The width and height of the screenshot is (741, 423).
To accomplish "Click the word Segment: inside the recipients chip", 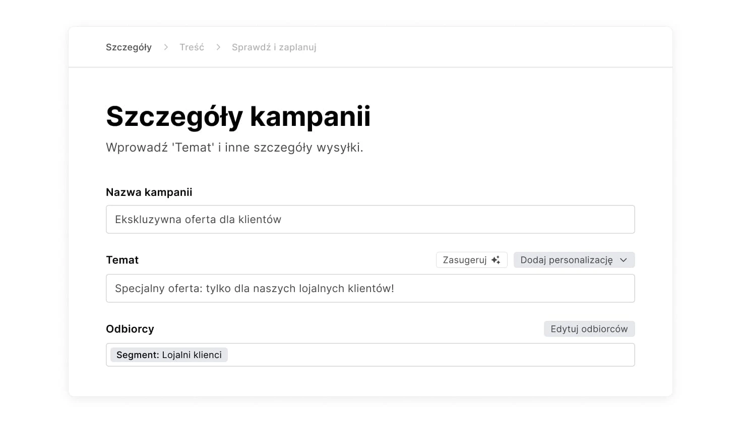I will coord(138,355).
